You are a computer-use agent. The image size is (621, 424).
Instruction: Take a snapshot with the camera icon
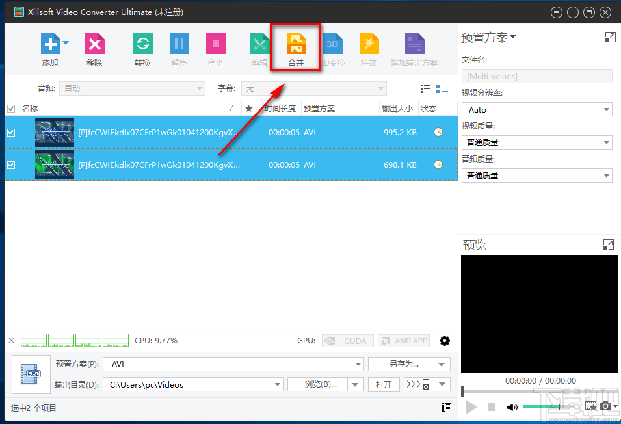[x=605, y=406]
